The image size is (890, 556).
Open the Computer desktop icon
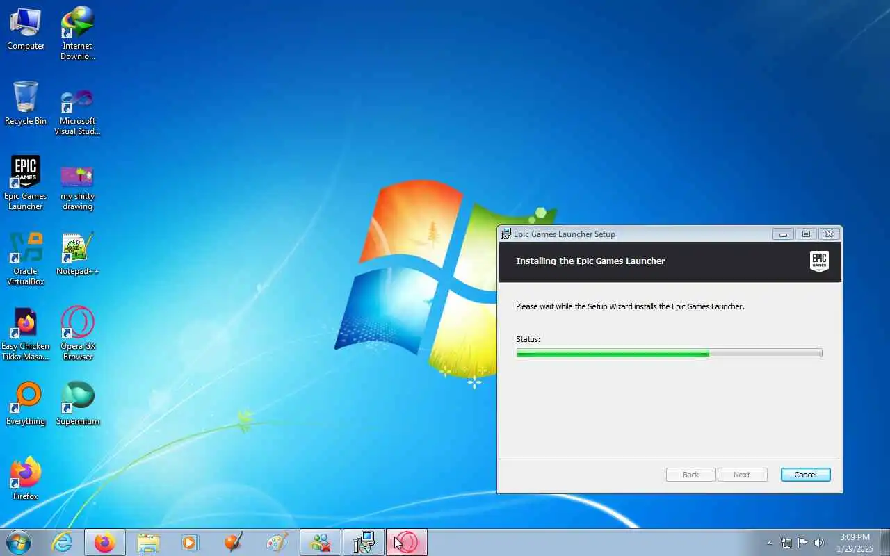(26, 28)
